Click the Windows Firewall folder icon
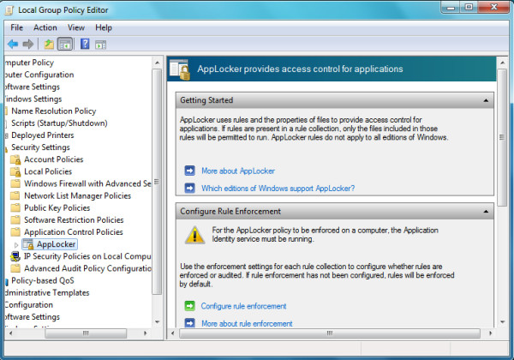Screen dimensions: 514x360 coord(15,183)
